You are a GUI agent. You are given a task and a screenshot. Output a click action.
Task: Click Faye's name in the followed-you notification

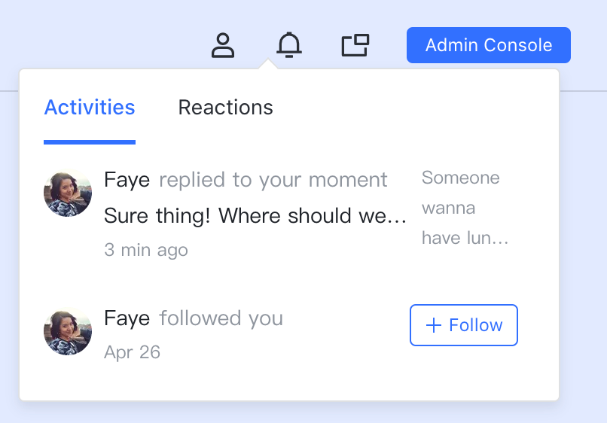(127, 318)
